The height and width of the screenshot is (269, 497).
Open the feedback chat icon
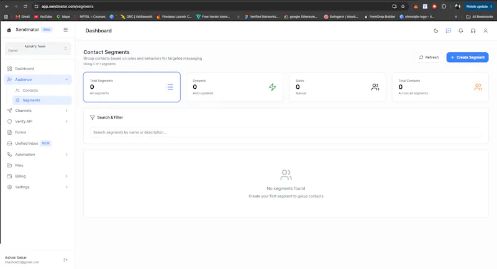click(448, 30)
